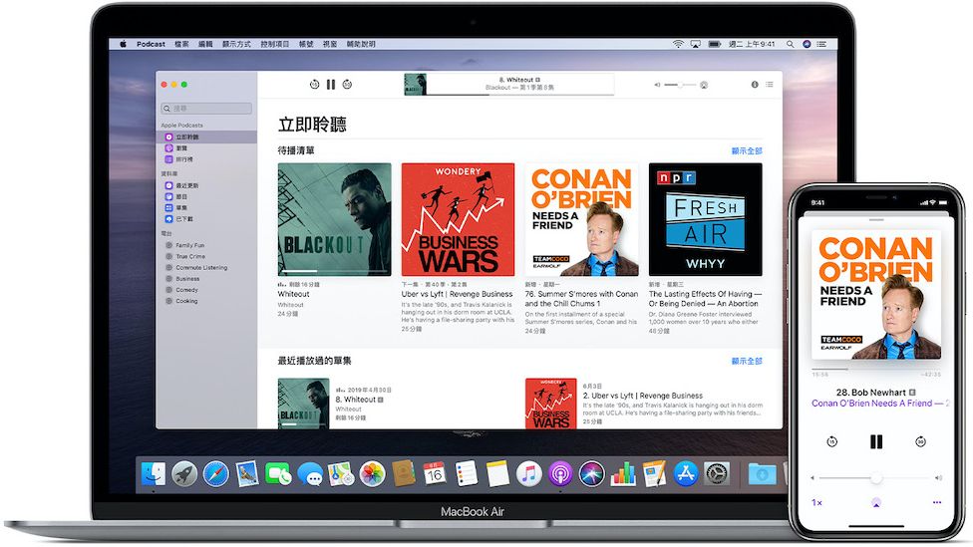Change 1× playback speed on iPhone
Screen dimensions: 973x547
click(x=817, y=502)
